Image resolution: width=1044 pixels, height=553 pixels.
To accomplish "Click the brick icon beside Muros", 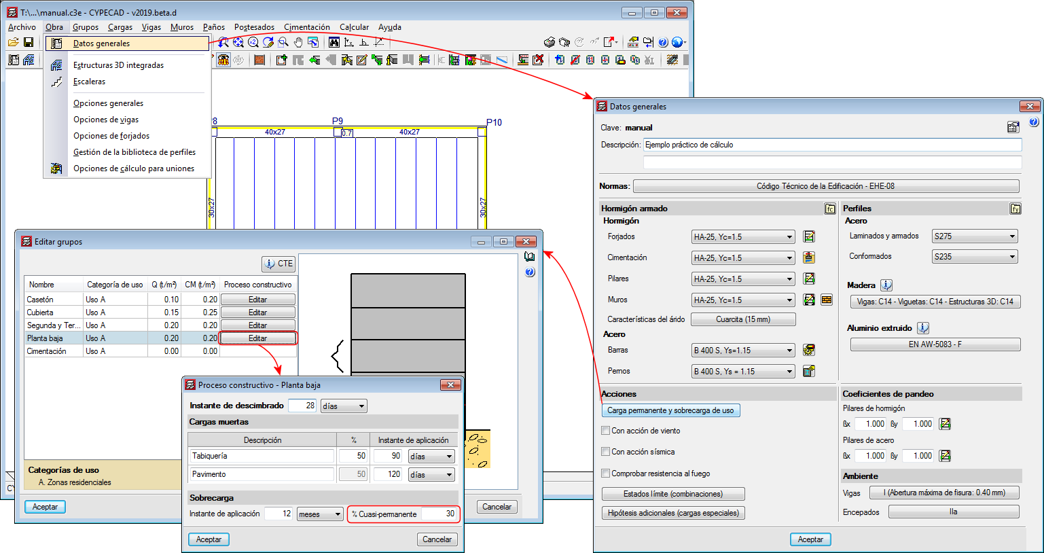I will tap(827, 300).
